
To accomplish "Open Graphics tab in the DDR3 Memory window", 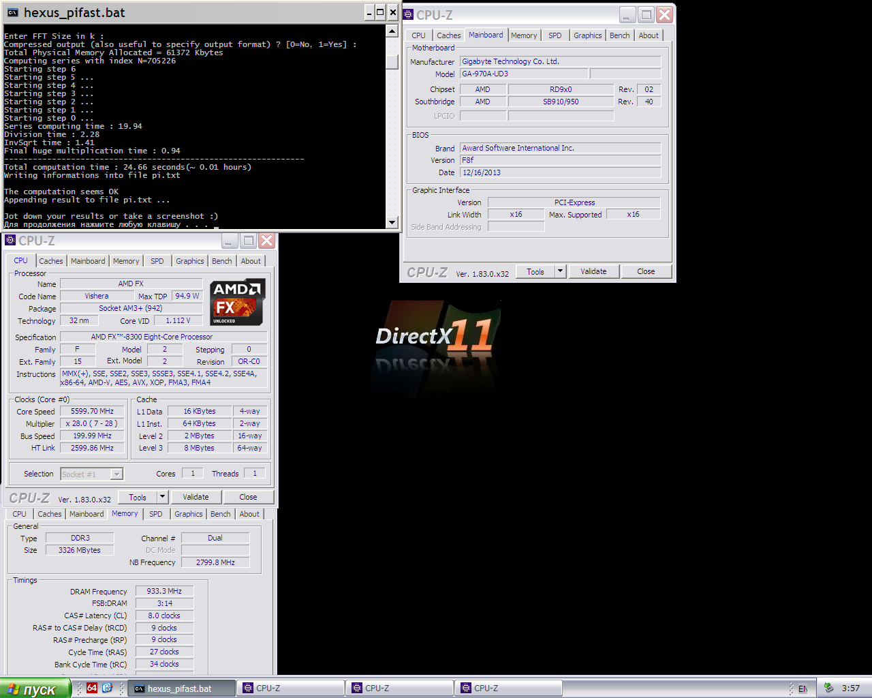I will pos(188,514).
